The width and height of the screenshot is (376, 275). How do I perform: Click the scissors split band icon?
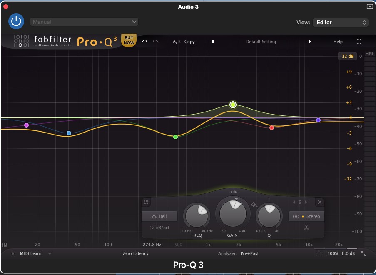click(x=306, y=227)
